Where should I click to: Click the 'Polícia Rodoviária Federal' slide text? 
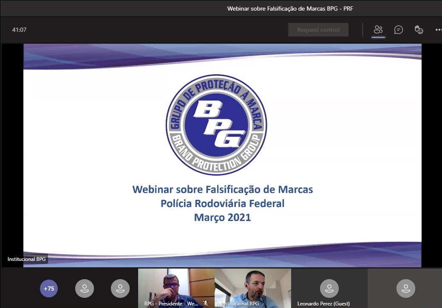(x=222, y=204)
